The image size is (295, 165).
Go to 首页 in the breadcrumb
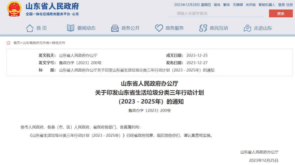17,43
